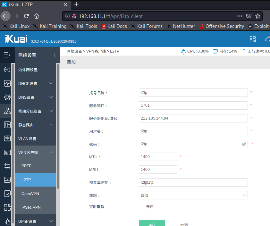Select PPTP under VPN客户端
Screen dimensions: 270x226
[36, 166]
